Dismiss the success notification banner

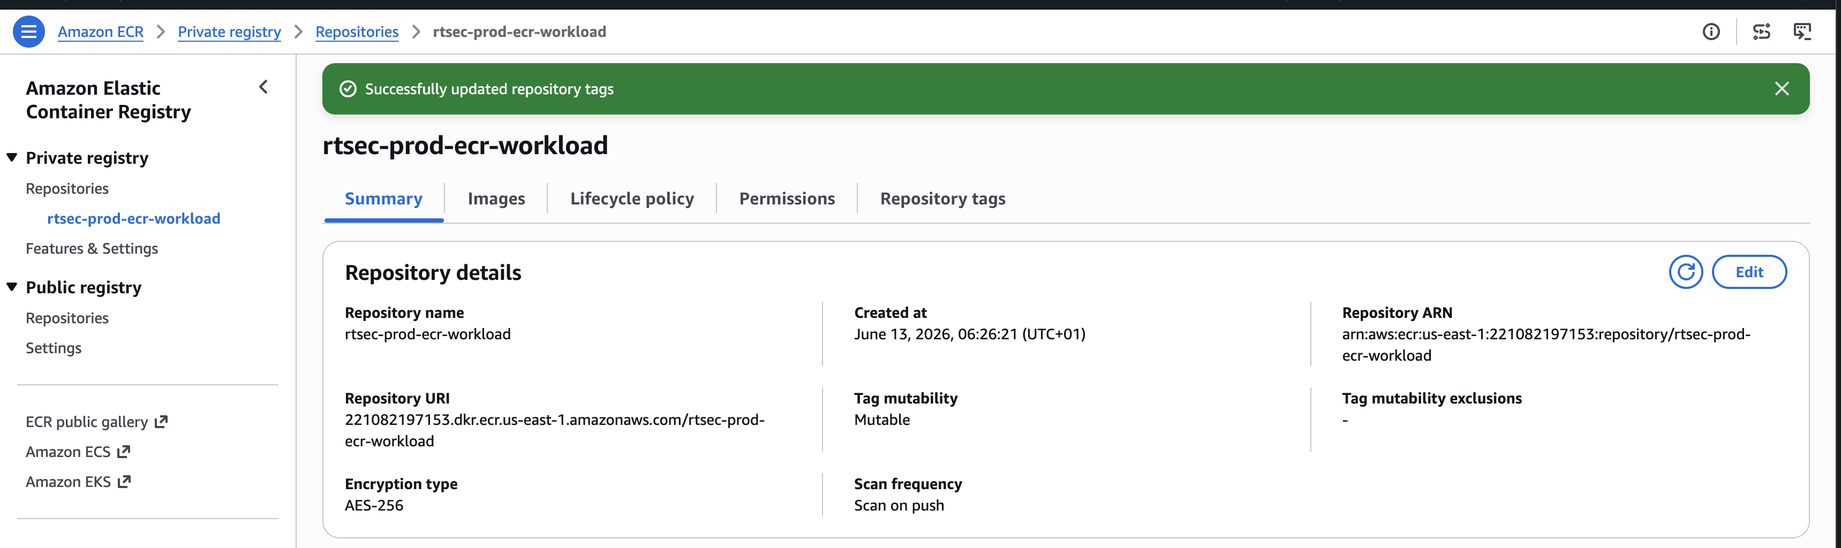coord(1782,89)
